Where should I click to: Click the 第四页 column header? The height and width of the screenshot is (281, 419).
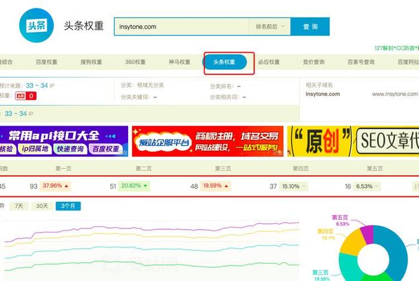coord(300,169)
